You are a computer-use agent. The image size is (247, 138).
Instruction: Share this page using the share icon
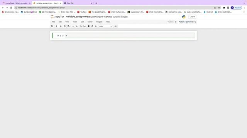(x=215, y=8)
